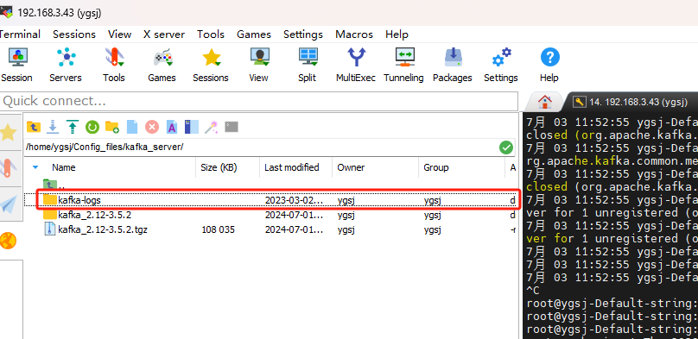698x339 pixels.
Task: Create a new file in SFTP
Action: pyautogui.click(x=132, y=127)
